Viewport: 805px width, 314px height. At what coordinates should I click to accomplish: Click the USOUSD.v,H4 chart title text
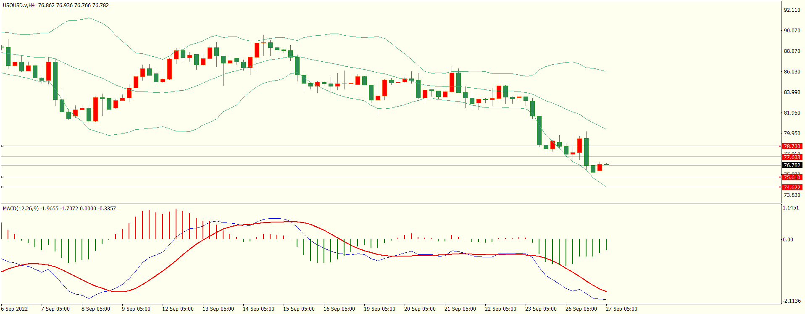click(19, 5)
